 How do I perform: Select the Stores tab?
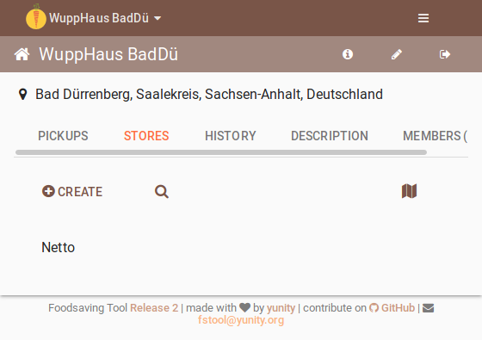pyautogui.click(x=146, y=136)
